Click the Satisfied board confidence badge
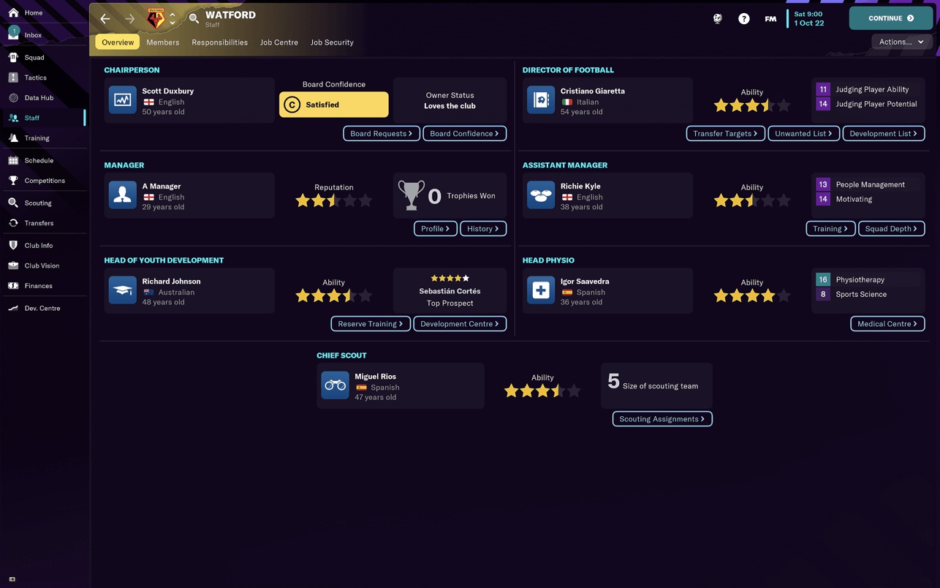Viewport: 940px width, 588px height. point(333,105)
